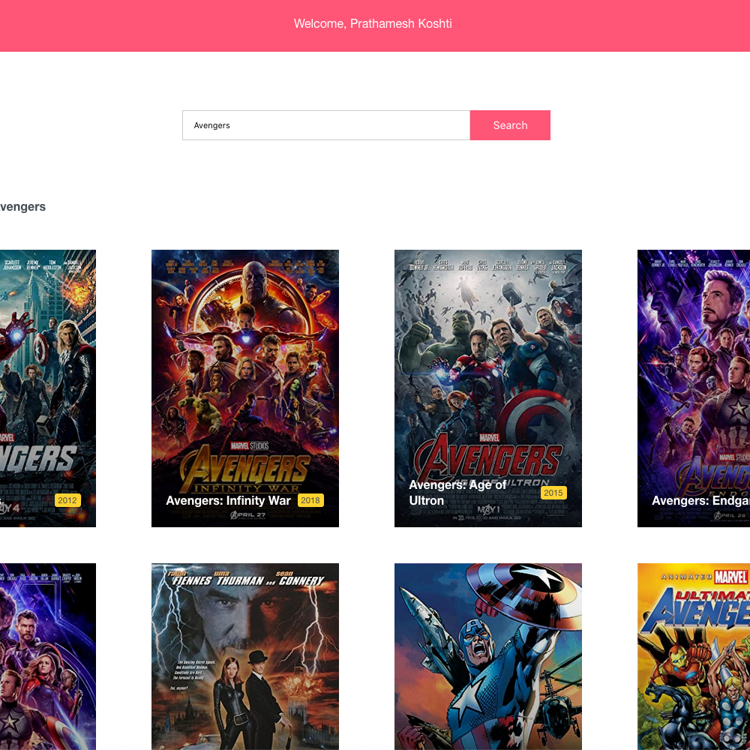
Task: Open the Fiennes, Thurman, Connery movie poster
Action: (x=245, y=656)
